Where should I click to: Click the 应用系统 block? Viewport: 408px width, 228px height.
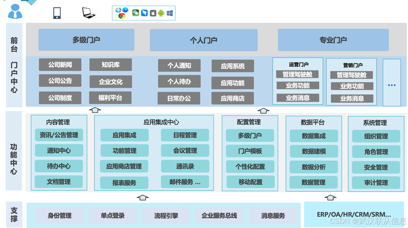point(233,66)
